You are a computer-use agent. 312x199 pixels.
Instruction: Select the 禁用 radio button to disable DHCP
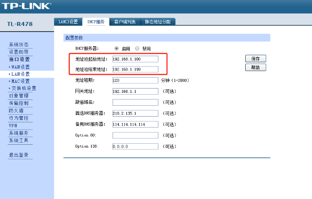tap(137, 48)
